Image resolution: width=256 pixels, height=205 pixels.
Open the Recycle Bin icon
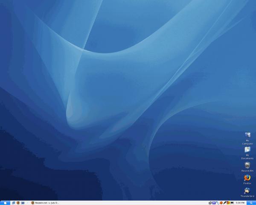[x=247, y=167]
